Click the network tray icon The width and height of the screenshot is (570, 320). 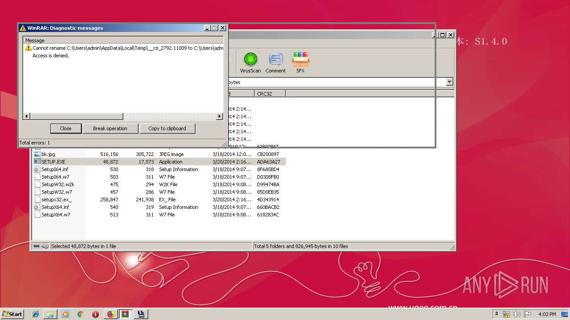(506, 314)
